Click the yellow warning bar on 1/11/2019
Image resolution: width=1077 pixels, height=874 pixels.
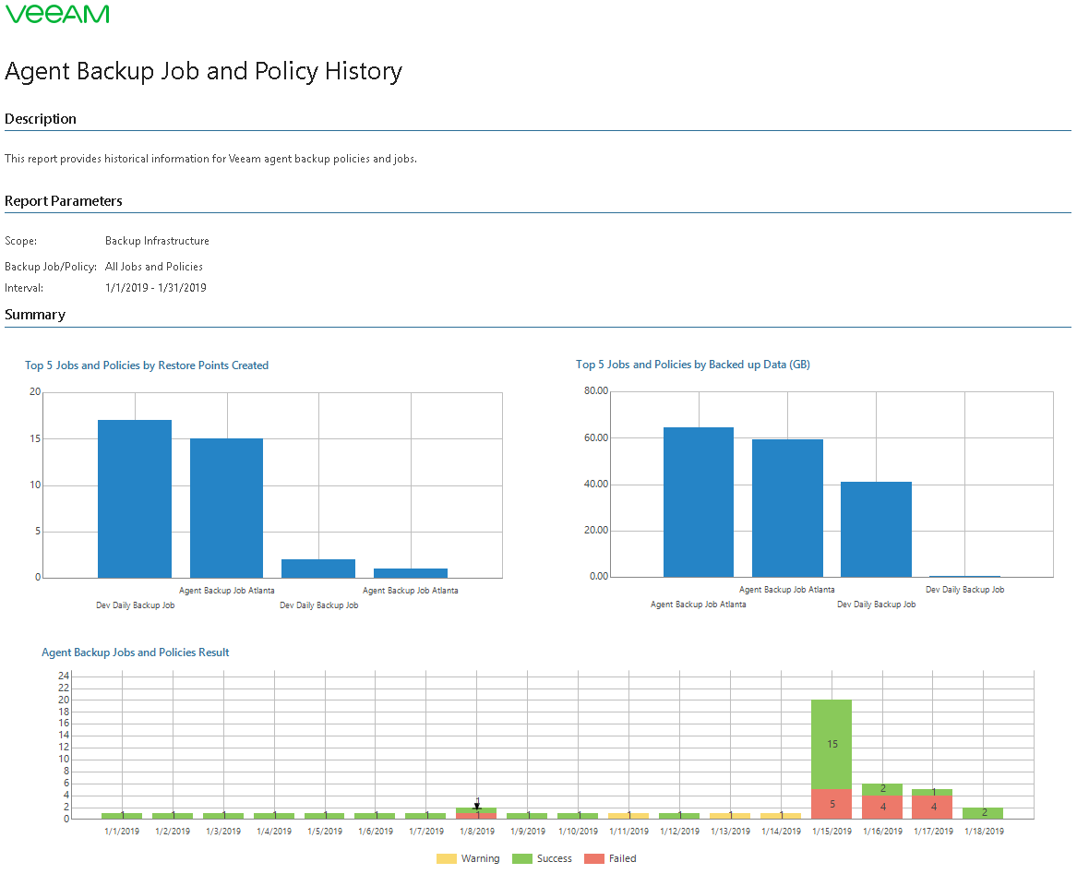point(628,816)
